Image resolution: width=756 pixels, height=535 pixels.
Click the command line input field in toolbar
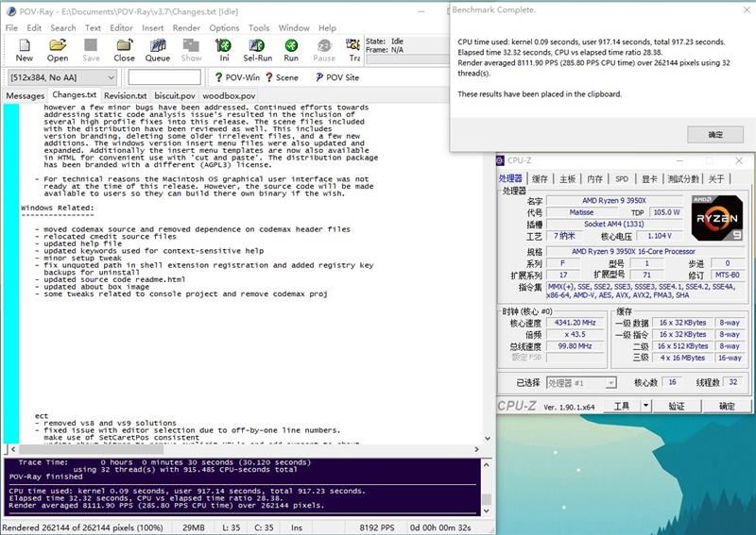click(x=164, y=77)
